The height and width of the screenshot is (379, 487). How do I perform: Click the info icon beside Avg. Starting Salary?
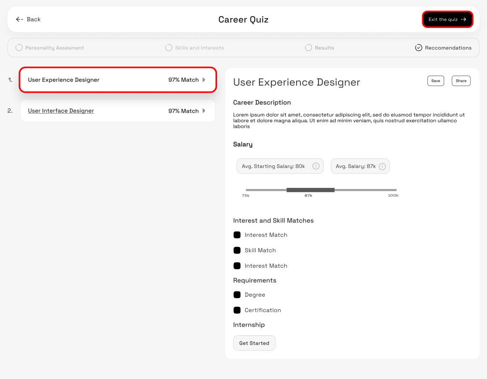click(x=316, y=166)
